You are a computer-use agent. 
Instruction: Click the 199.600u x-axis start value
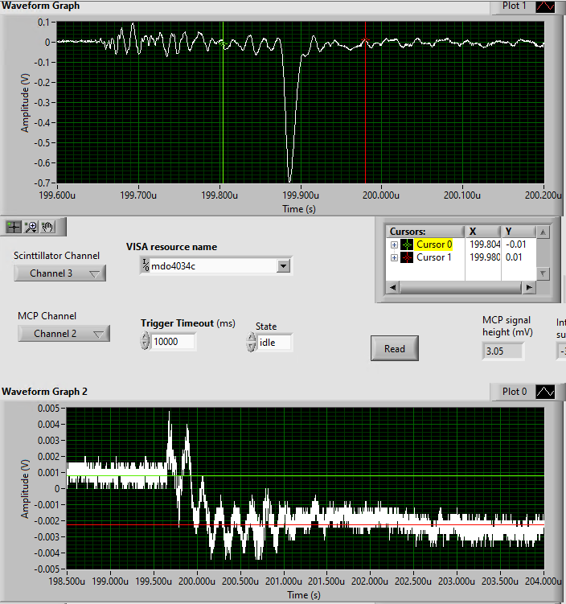click(x=57, y=195)
